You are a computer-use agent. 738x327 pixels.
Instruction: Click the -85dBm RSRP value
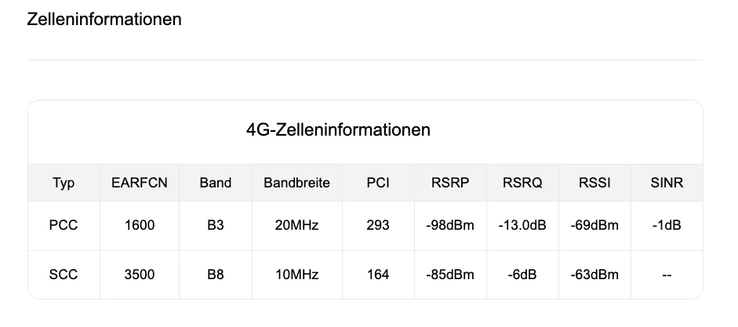(x=450, y=274)
